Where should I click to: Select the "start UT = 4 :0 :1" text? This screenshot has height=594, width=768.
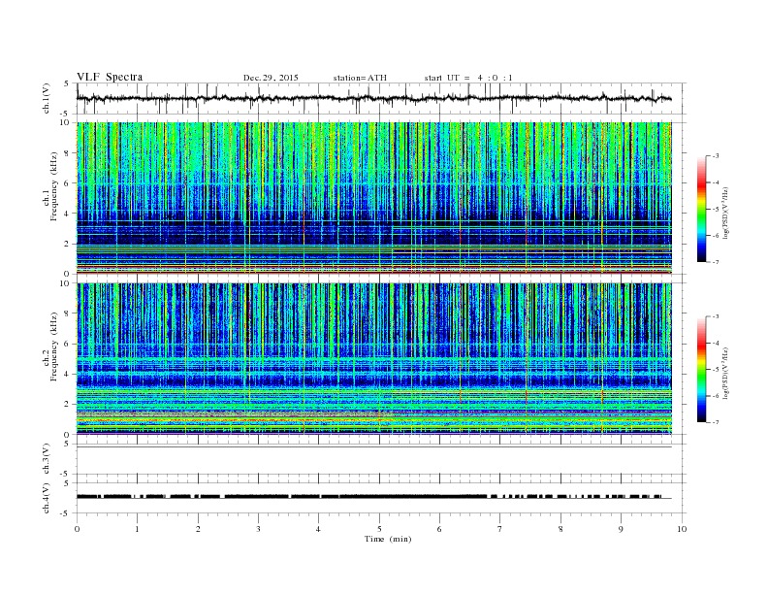coord(468,78)
